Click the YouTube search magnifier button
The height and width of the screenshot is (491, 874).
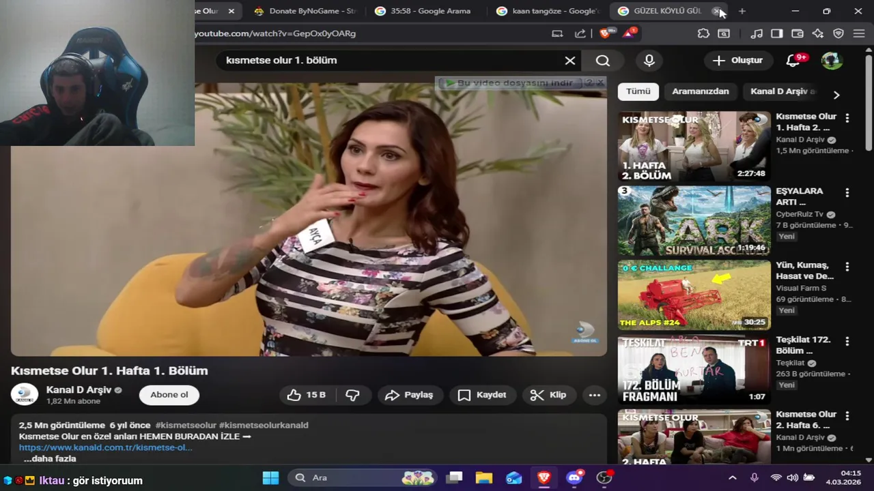coord(602,61)
